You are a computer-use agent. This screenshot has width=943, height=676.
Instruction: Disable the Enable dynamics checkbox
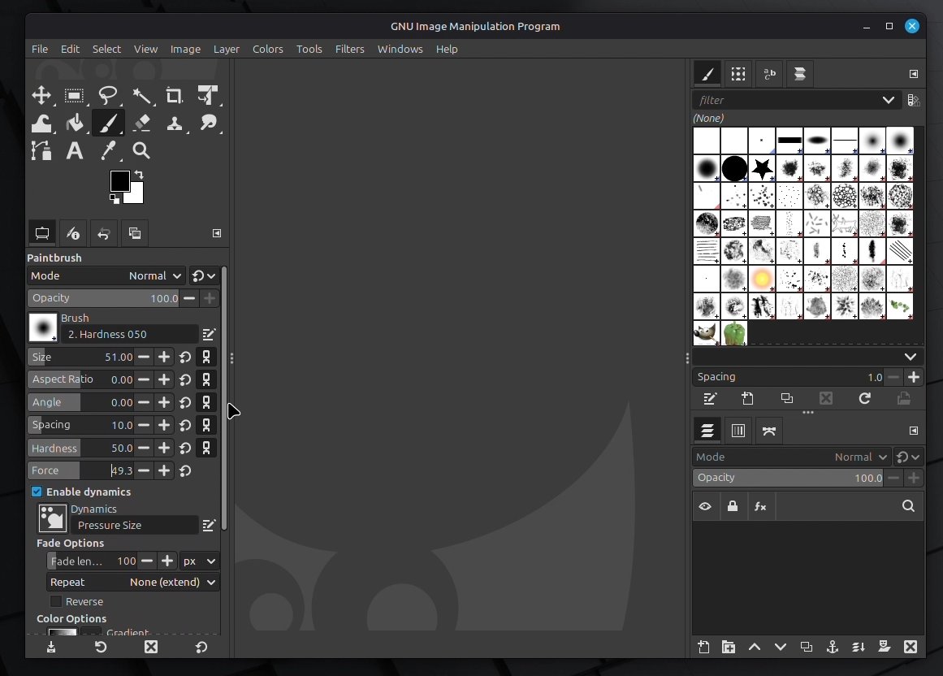(x=37, y=492)
